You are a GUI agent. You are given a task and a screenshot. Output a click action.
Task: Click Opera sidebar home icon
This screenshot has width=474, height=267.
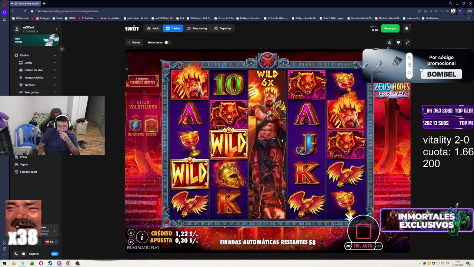point(4,12)
